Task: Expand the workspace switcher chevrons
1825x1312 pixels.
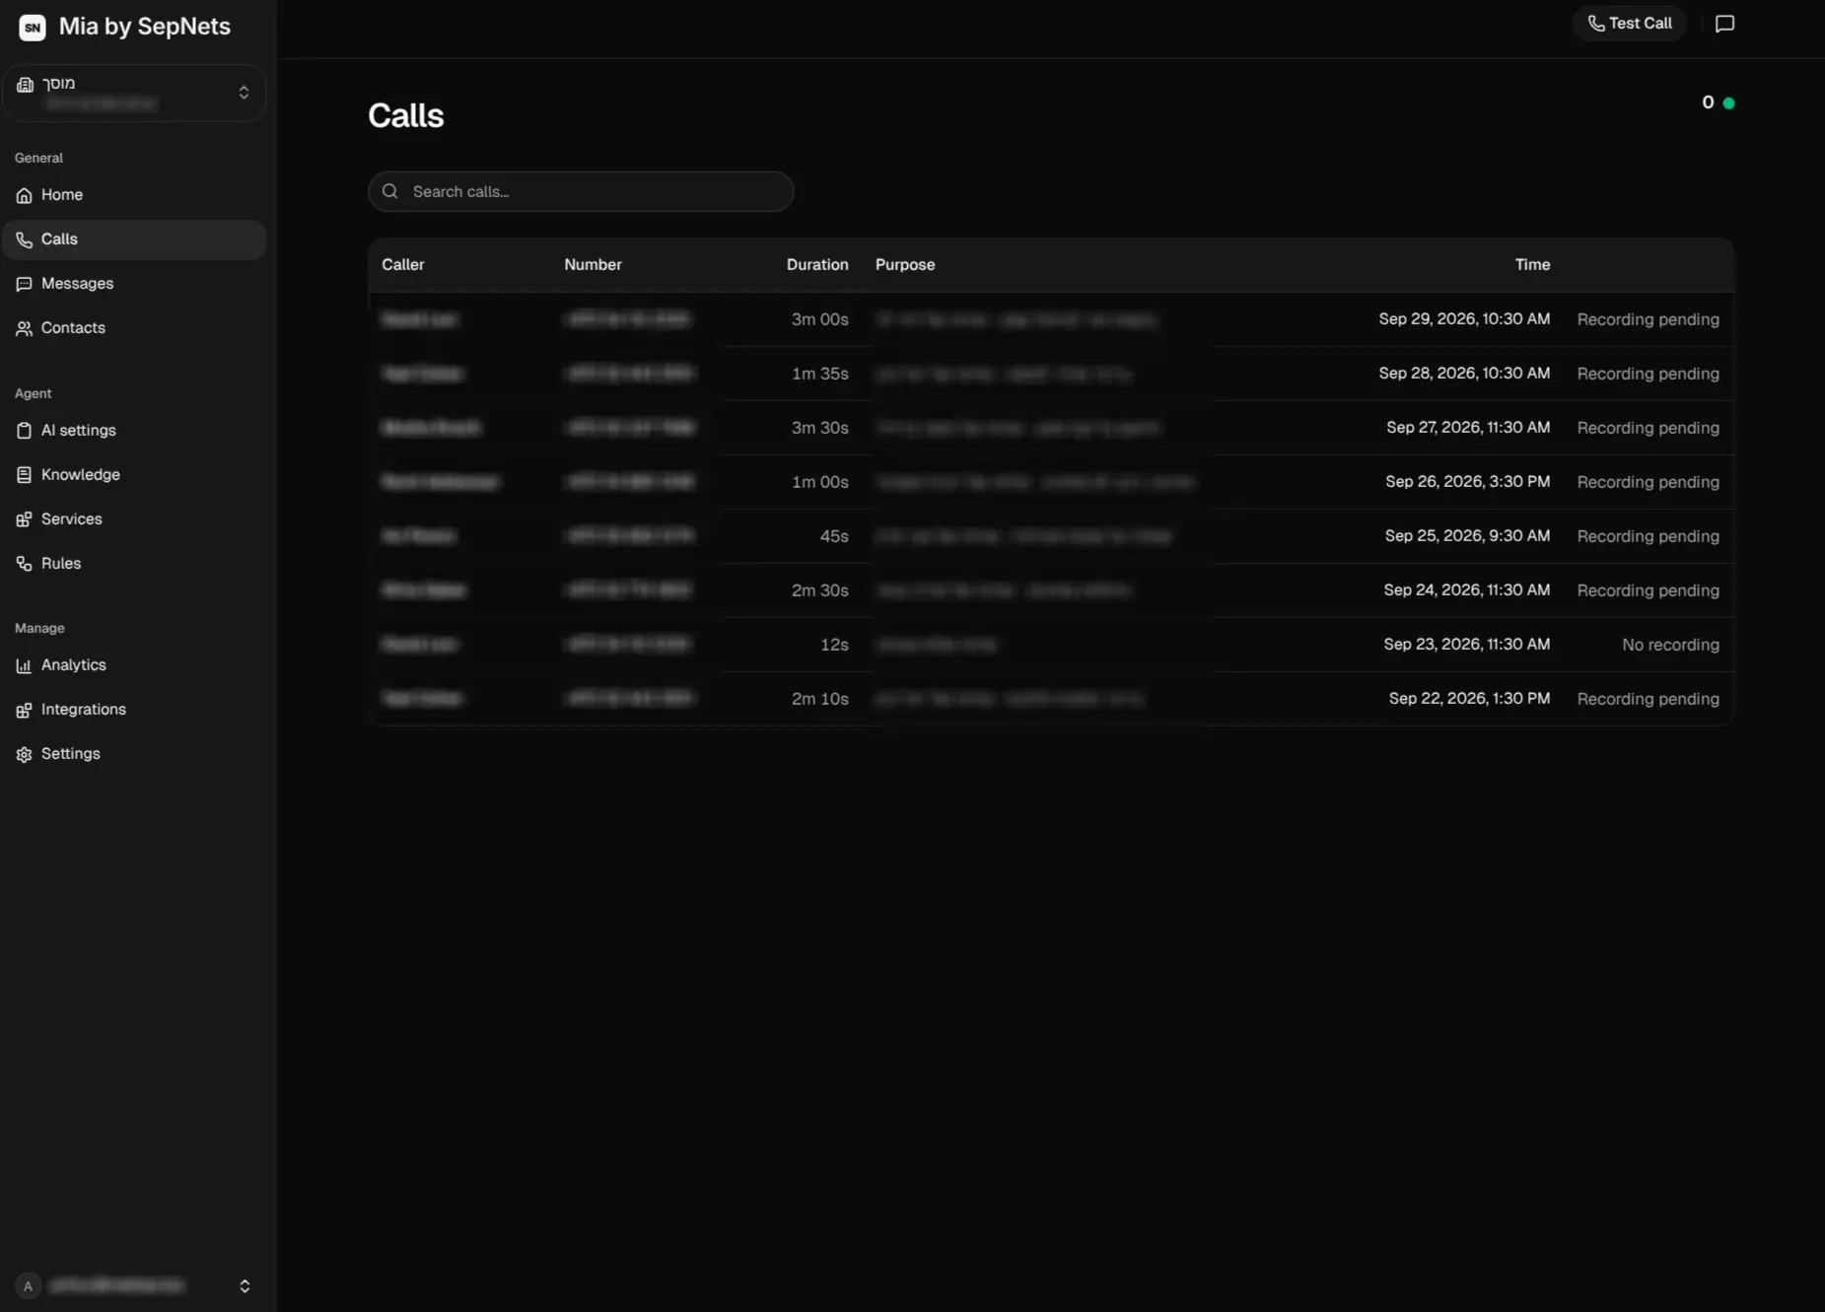Action: (244, 93)
